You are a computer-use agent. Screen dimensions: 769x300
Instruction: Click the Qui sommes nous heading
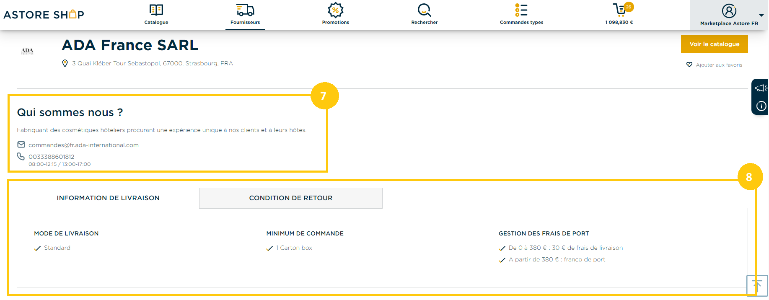pyautogui.click(x=70, y=112)
